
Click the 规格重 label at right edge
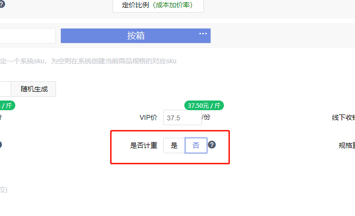(x=347, y=145)
